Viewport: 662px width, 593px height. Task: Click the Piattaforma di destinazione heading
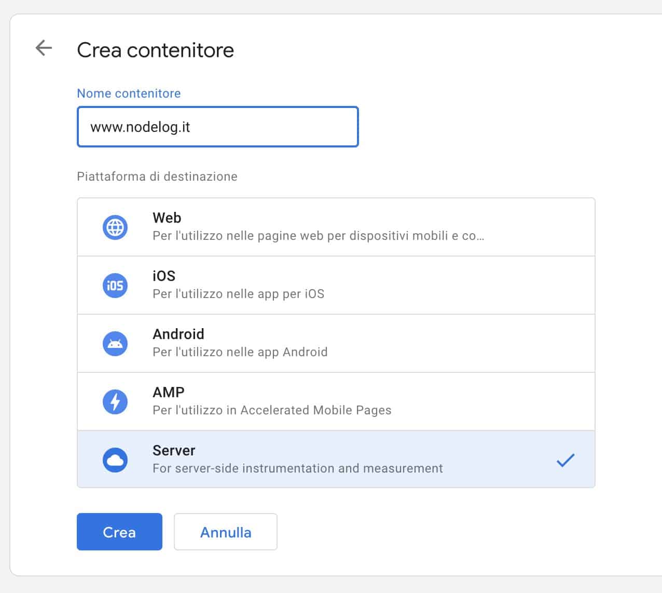(157, 177)
